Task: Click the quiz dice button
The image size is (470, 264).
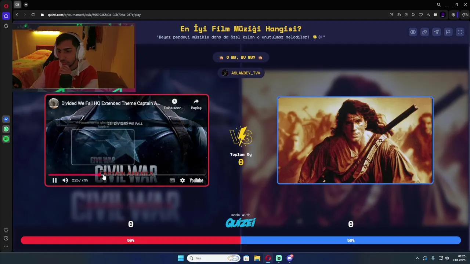Action: [425, 32]
